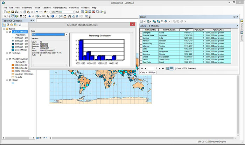Uncheck the Cities > 1 Million layer

(10, 32)
